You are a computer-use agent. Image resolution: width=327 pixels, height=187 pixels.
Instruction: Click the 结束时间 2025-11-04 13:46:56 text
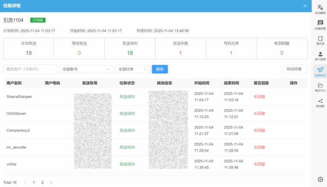pos(163,31)
